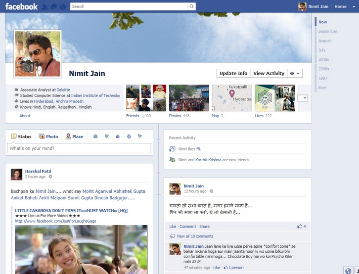Click the house Living life event icon
This screenshot has height=274, width=359.
click(118, 137)
